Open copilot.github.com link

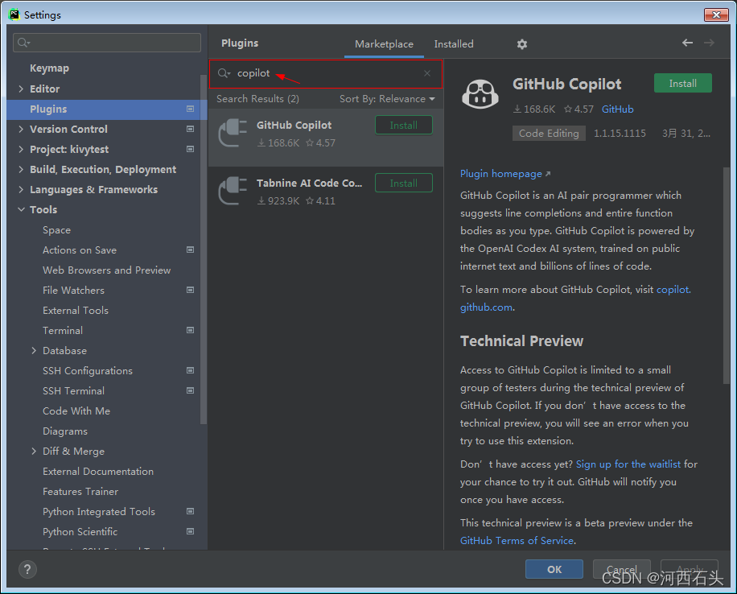(673, 290)
